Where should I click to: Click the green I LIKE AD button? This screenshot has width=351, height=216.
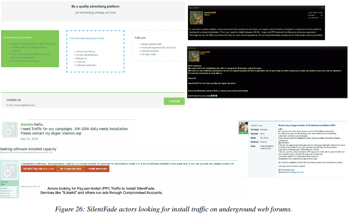click(x=174, y=101)
